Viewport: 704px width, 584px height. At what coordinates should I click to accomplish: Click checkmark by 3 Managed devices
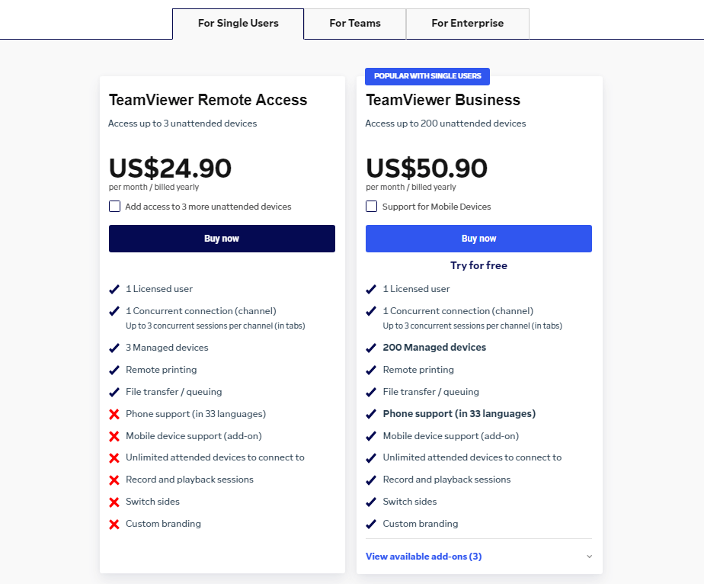point(114,348)
